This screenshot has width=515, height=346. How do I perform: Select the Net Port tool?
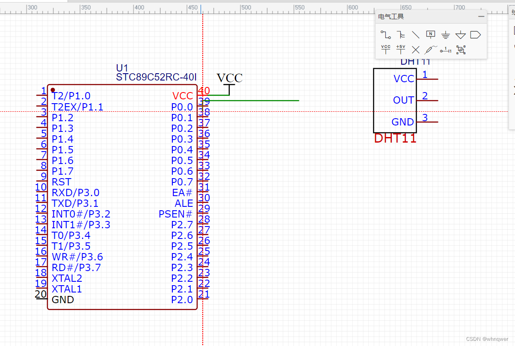point(475,35)
